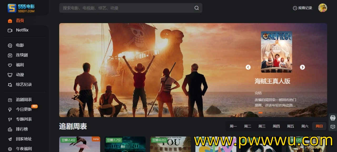Viewport: 337px width, 152px height.
Task: Open 排行榜 via its bar-chart icon
Action: click(10, 129)
